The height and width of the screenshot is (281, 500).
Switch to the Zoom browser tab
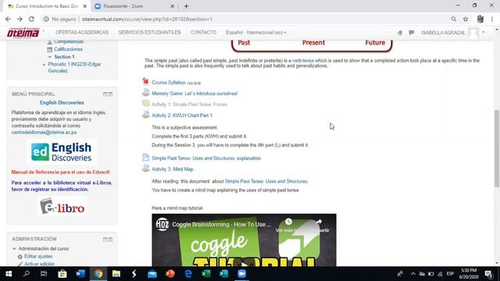click(x=134, y=6)
